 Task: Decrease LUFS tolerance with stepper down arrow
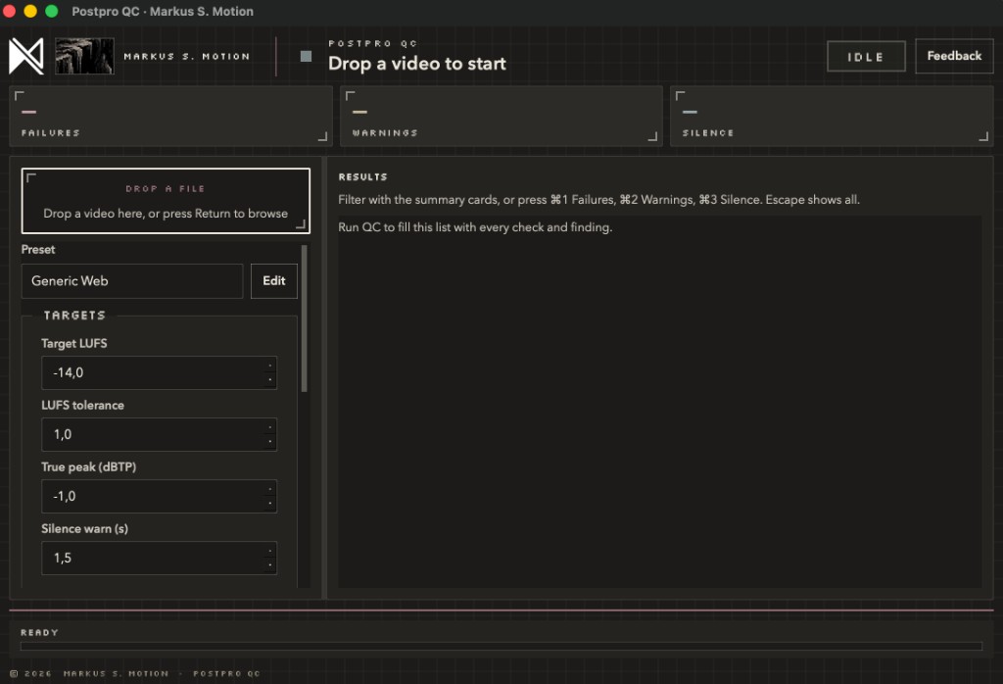(270, 442)
